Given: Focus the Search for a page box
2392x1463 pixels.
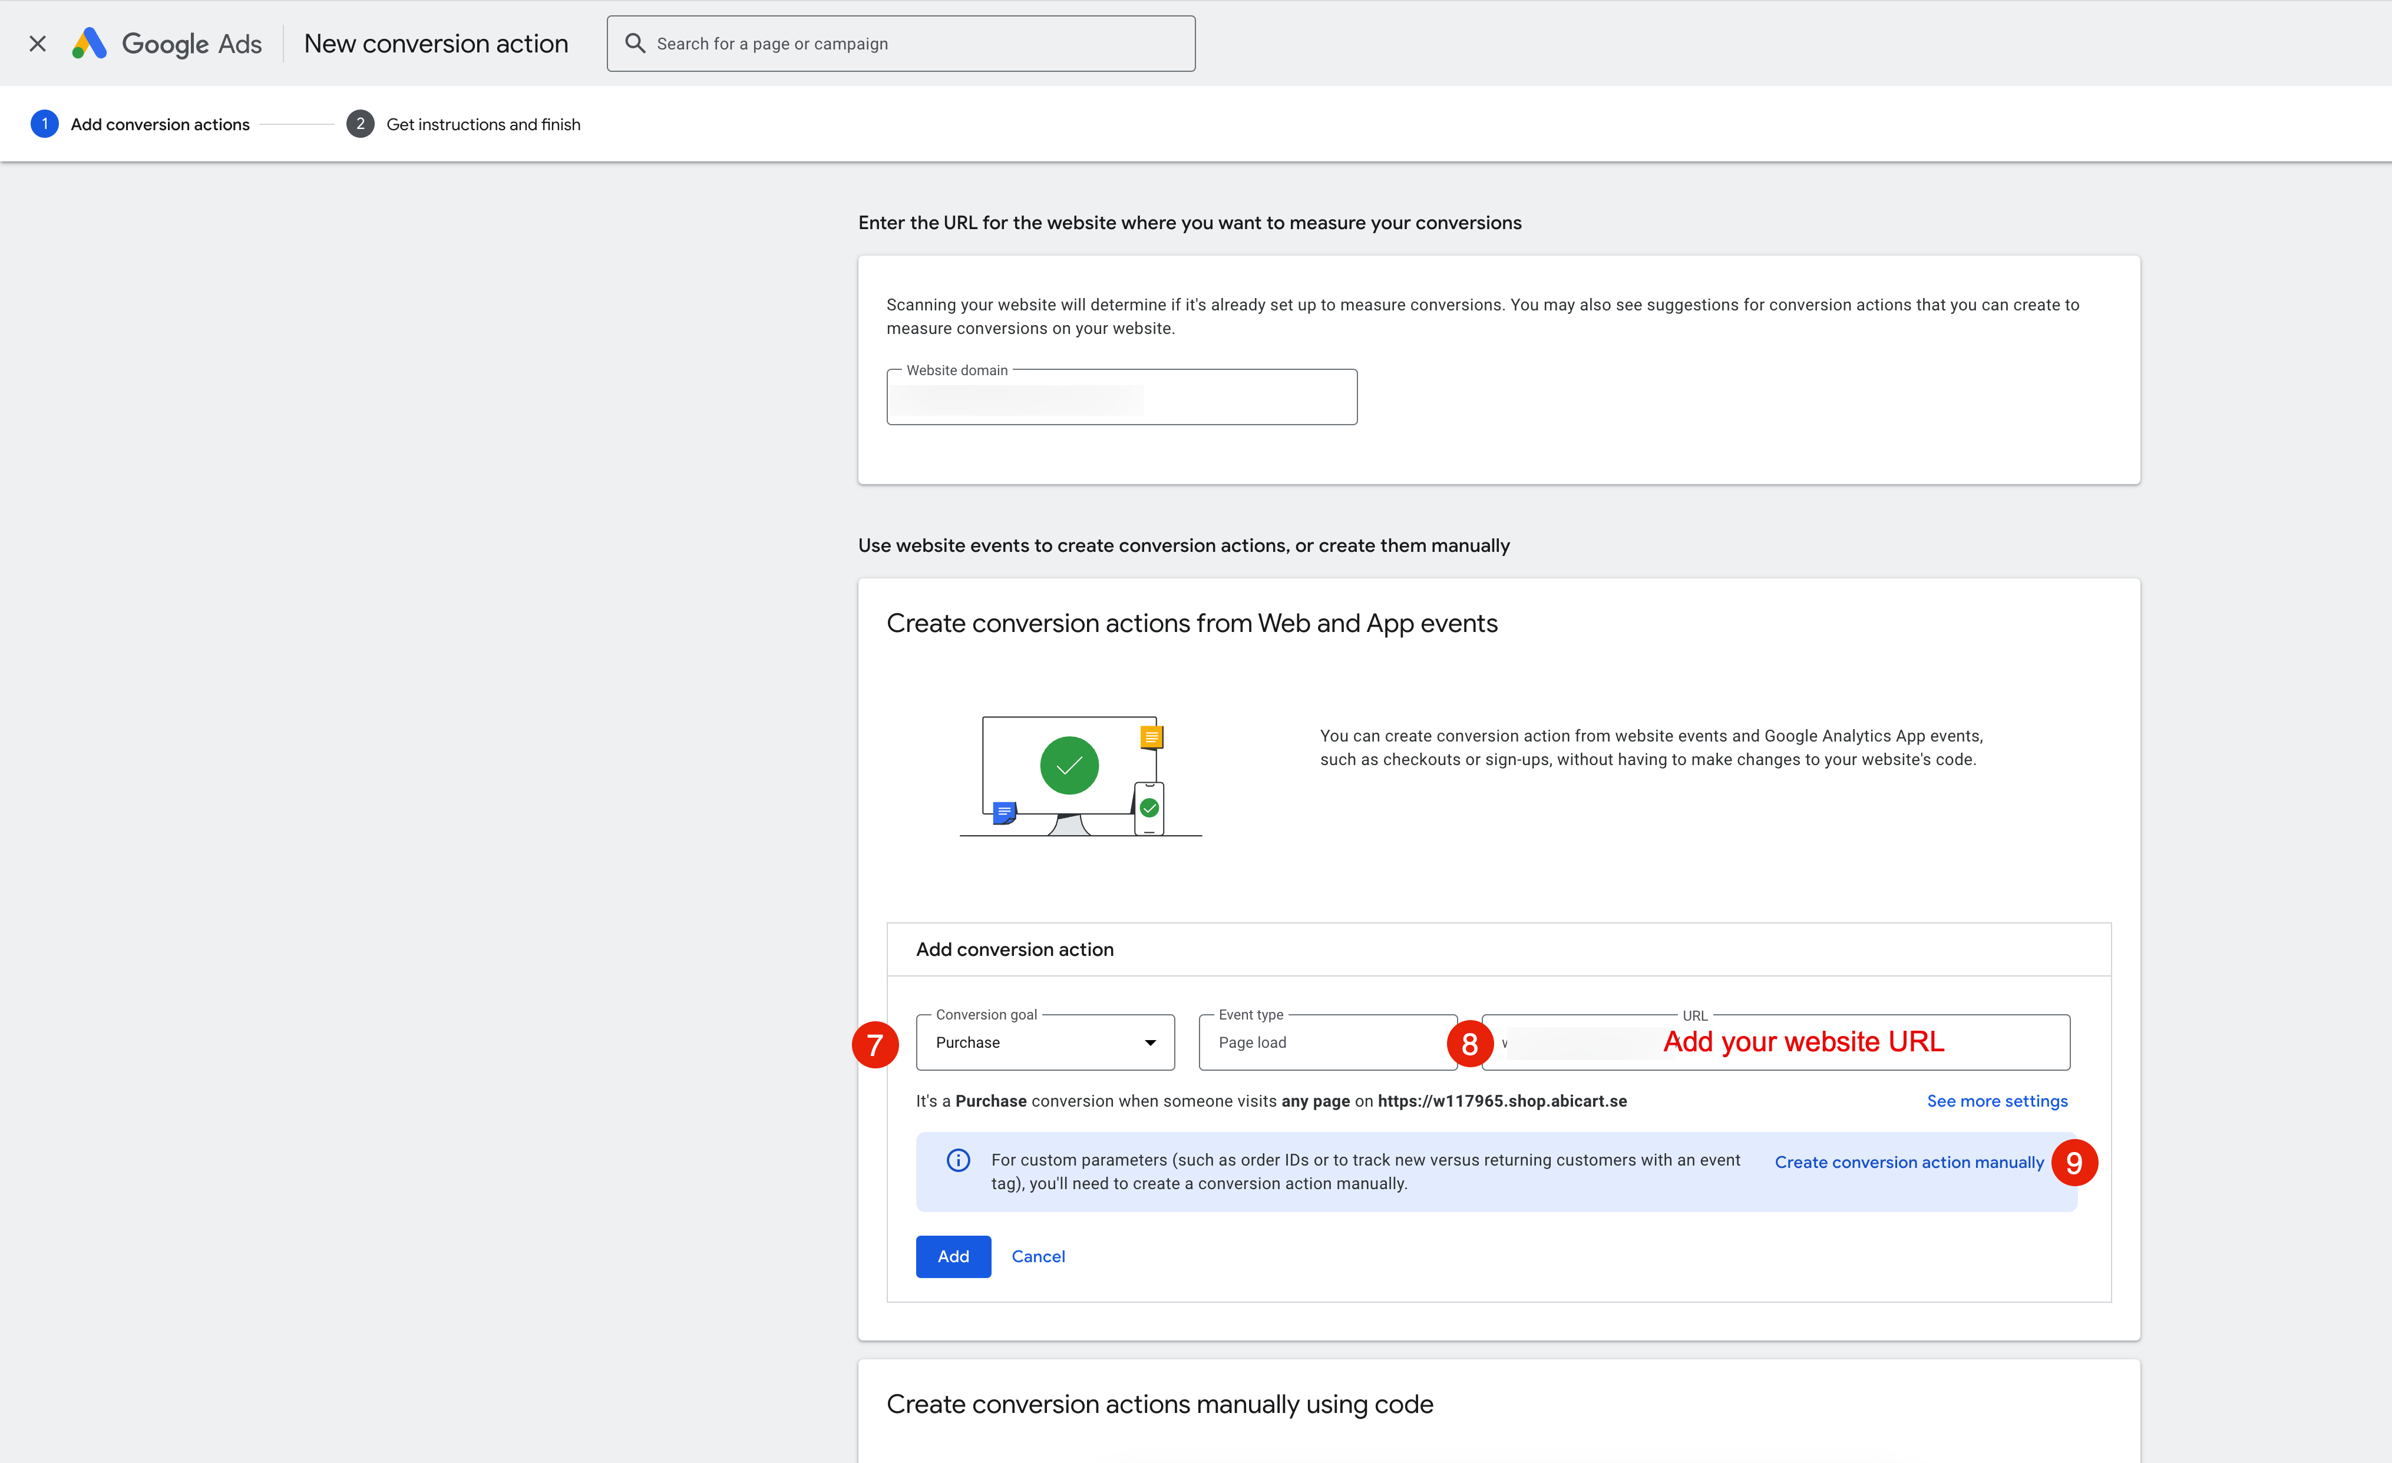Looking at the screenshot, I should [913, 44].
